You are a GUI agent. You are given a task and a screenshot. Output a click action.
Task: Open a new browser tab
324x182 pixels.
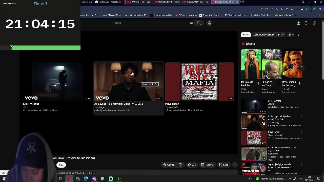click(x=243, y=2)
